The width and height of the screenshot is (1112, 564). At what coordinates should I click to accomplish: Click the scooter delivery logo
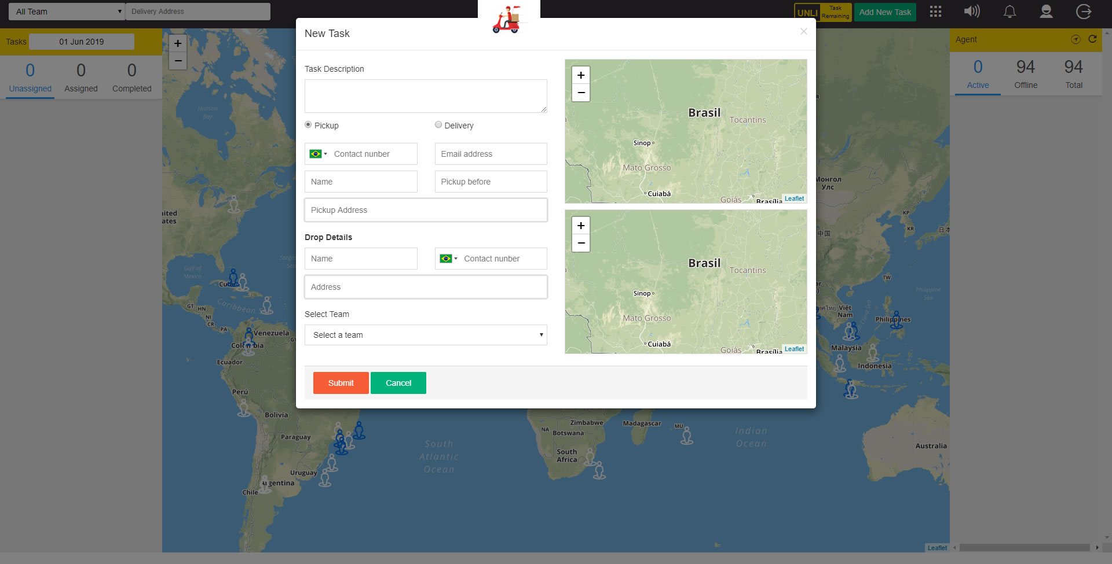point(508,19)
